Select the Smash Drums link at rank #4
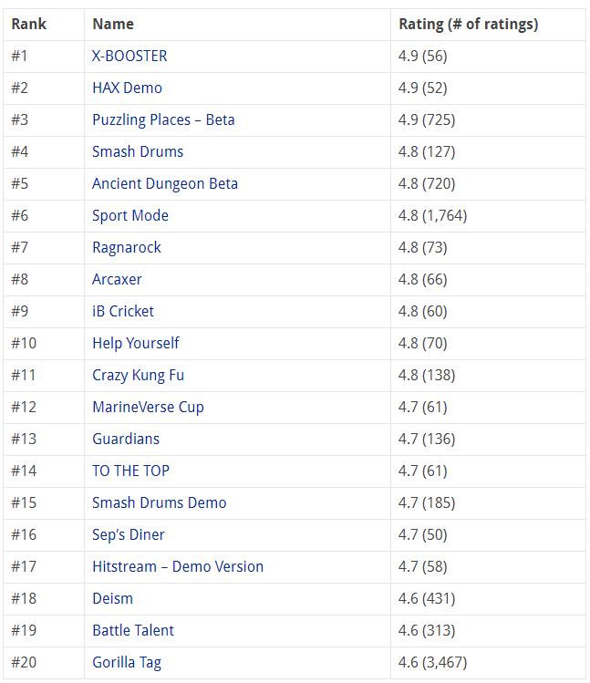Screen dimensions: 590x683 pyautogui.click(x=138, y=151)
